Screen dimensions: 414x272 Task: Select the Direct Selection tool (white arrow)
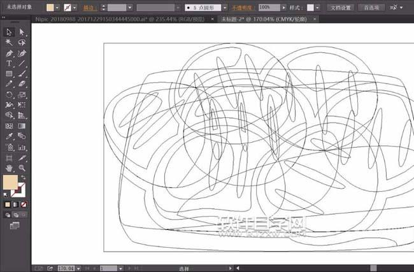coord(22,32)
